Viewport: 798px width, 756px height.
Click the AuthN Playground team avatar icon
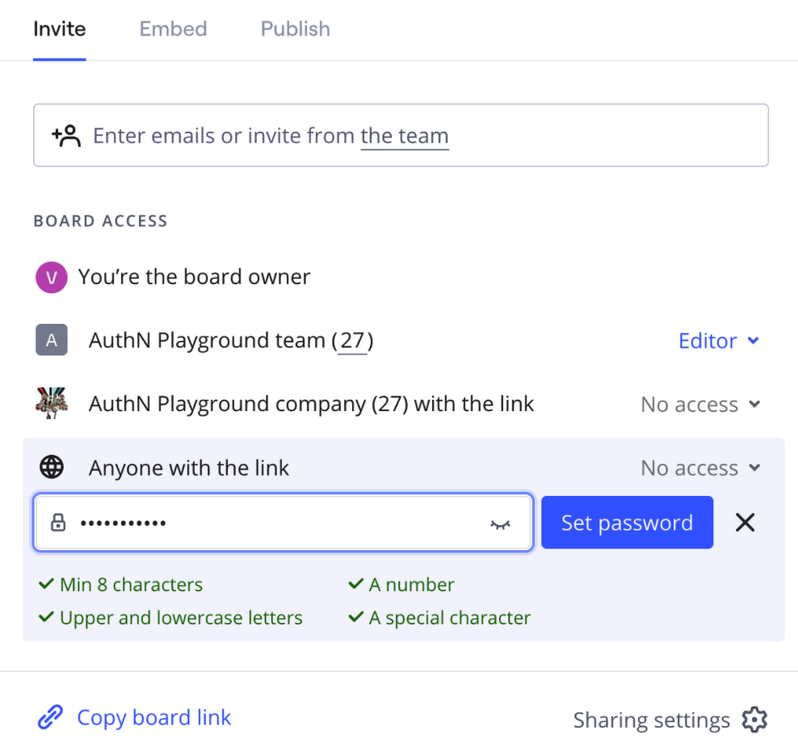click(52, 341)
